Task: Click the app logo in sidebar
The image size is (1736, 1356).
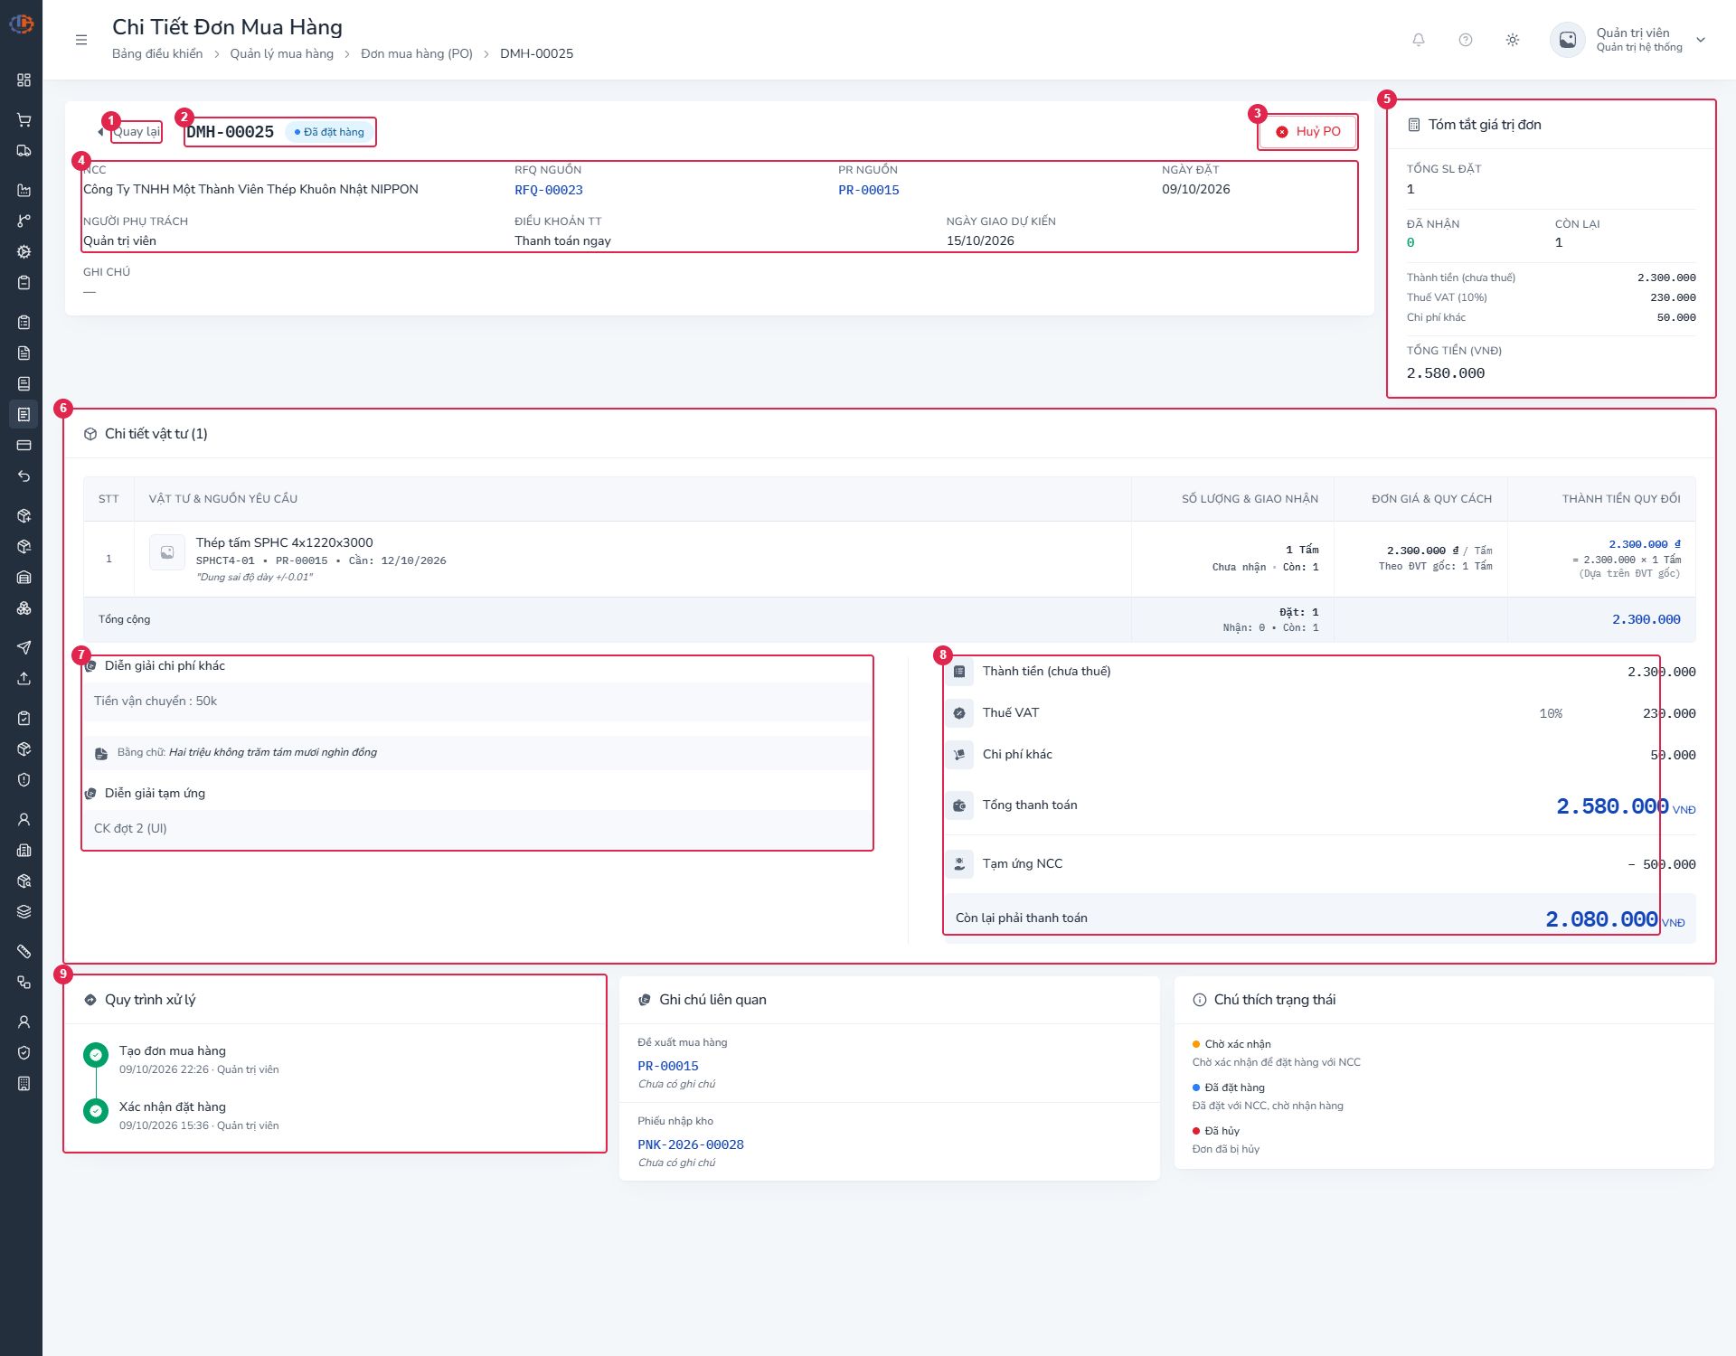Action: pos(22,24)
